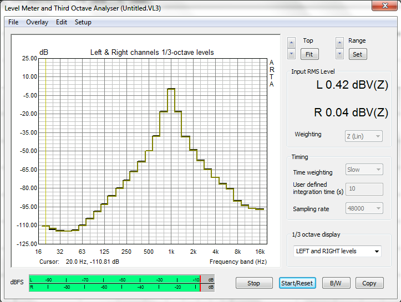Click the Fit button
Image resolution: width=401 pixels, height=302 pixels.
[309, 54]
